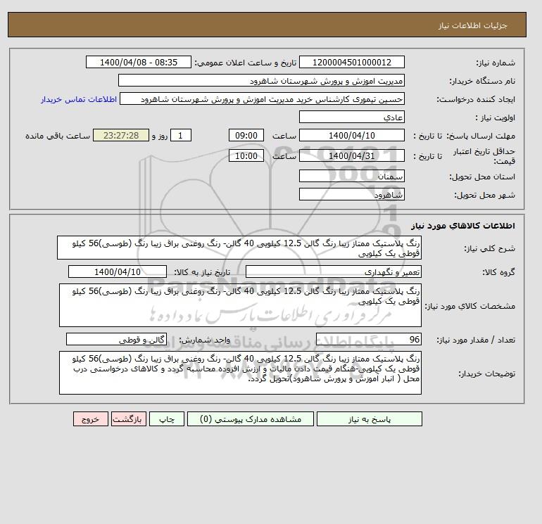This screenshot has width=542, height=524.
Task: Click the مهلت ارسال پاسخ label
Action: (481, 136)
